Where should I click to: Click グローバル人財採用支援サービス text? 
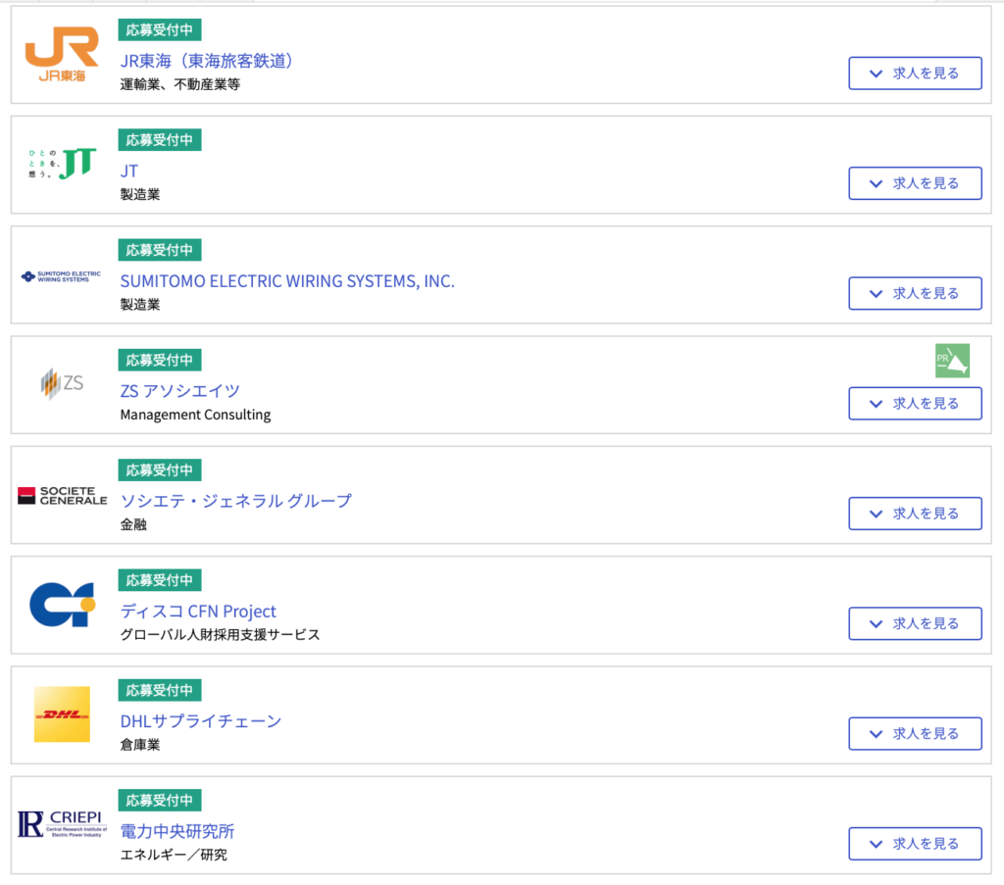coord(221,635)
